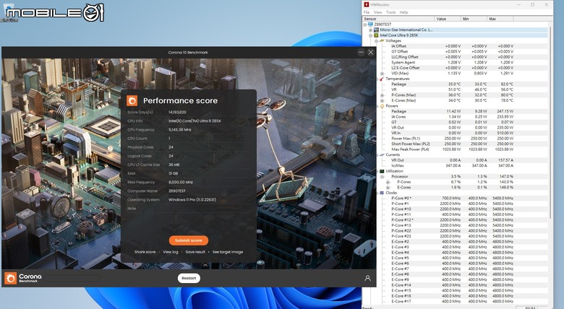Click the Save result link

(x=195, y=252)
